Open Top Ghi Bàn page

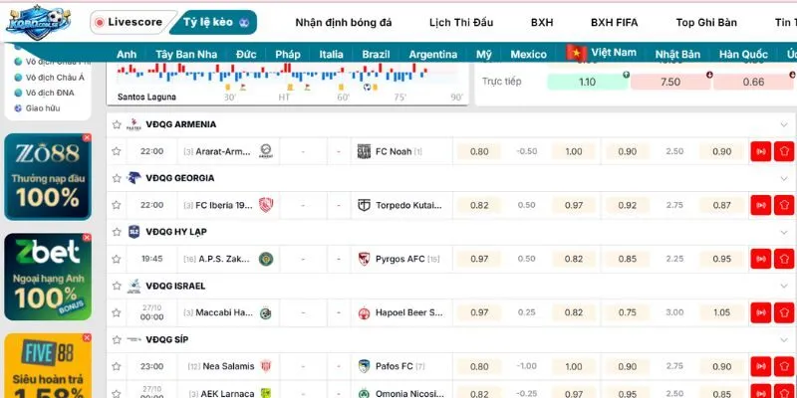(x=706, y=23)
